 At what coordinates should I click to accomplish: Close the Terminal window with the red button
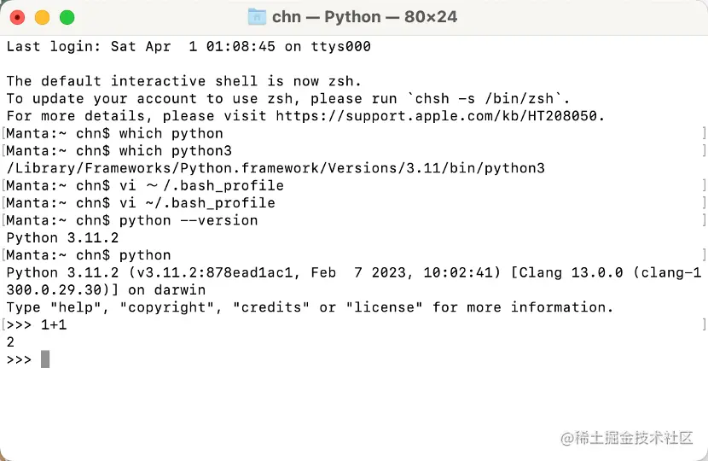pos(17,17)
